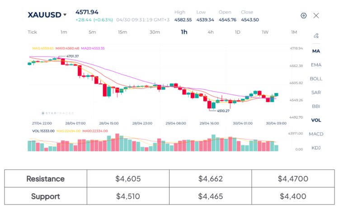The height and width of the screenshot is (209, 339).
Task: Open the 1M monthly timeframe
Action: [294, 32]
